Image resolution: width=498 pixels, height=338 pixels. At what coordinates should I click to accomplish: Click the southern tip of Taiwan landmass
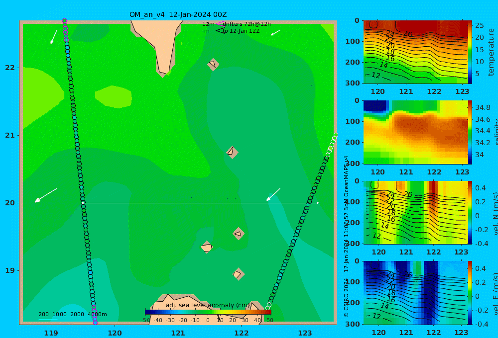pos(163,72)
